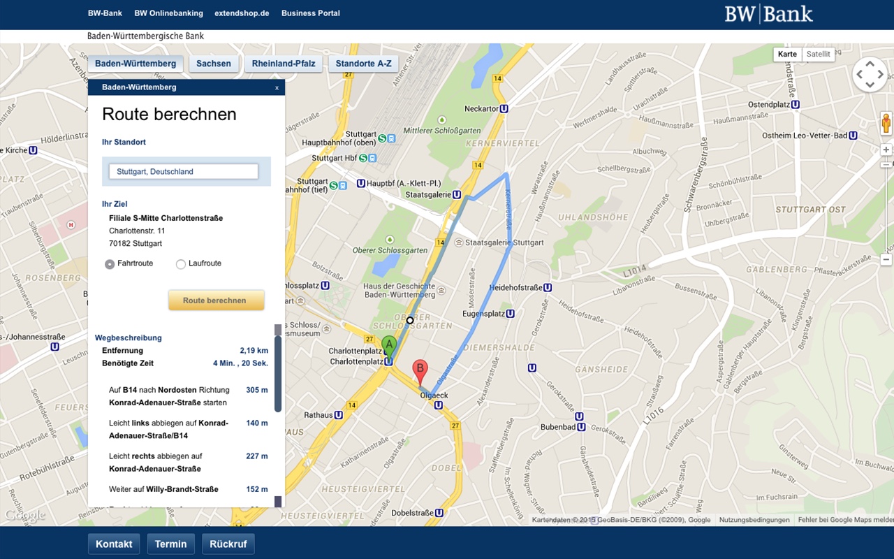Pan the map up with the arrow control
This screenshot has width=894, height=559.
click(x=870, y=64)
